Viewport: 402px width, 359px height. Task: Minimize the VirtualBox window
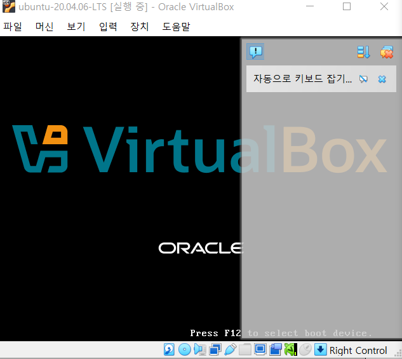pos(310,6)
